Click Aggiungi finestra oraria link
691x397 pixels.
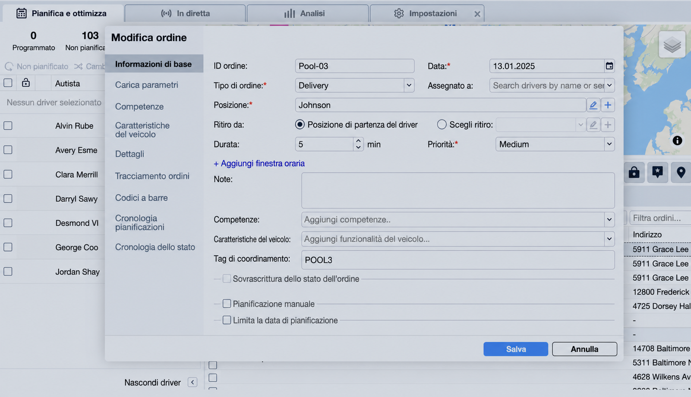coord(259,164)
